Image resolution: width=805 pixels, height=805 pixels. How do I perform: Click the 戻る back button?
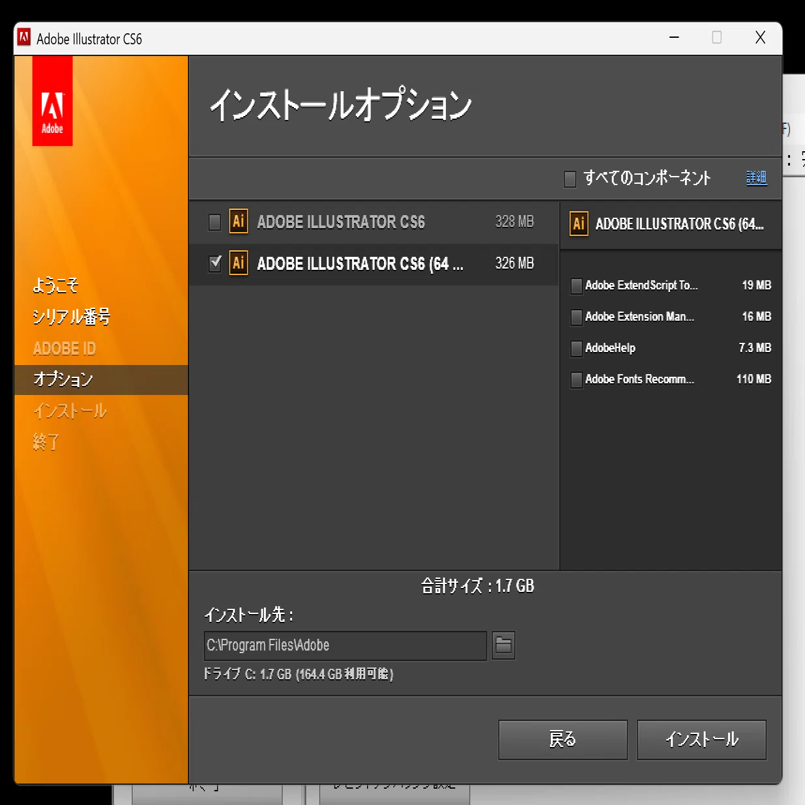click(x=563, y=740)
